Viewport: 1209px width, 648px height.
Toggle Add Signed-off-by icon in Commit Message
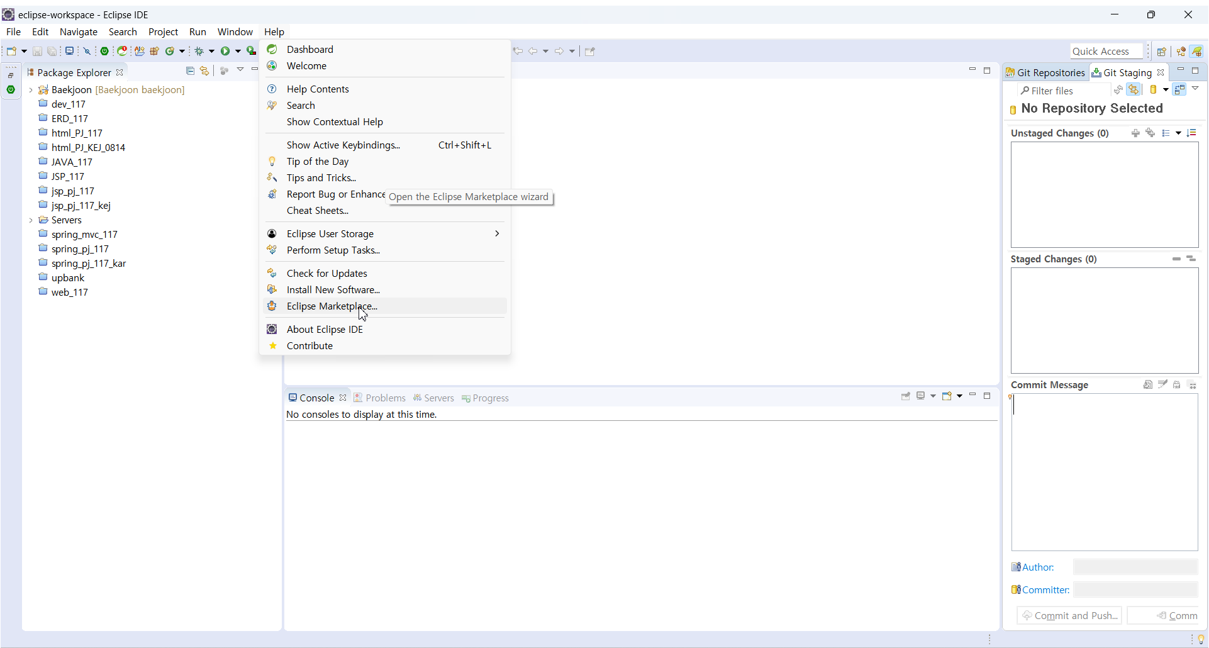click(x=1162, y=384)
